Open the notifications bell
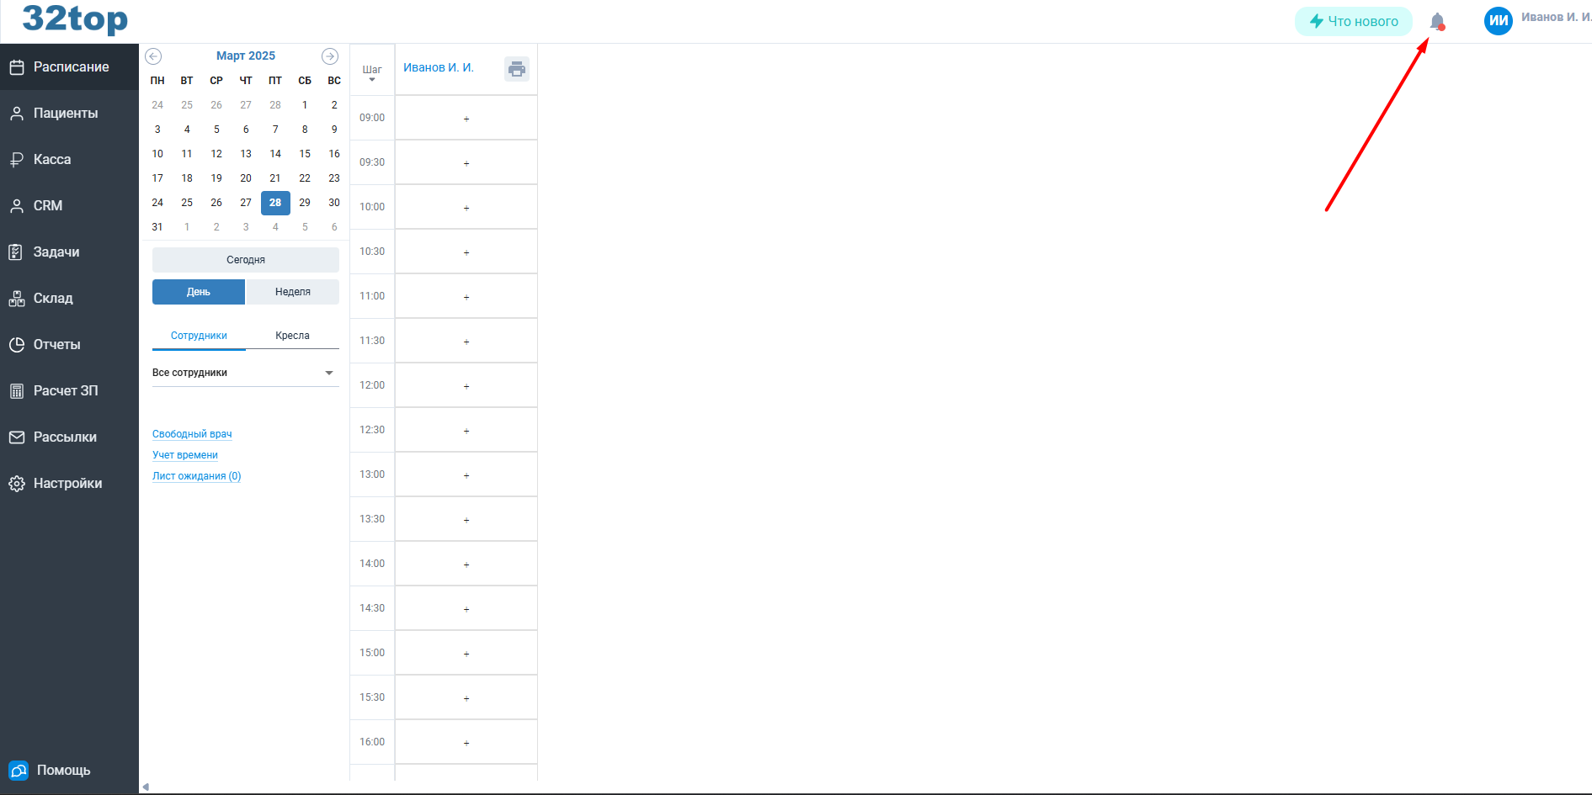Image resolution: width=1592 pixels, height=795 pixels. point(1437,21)
